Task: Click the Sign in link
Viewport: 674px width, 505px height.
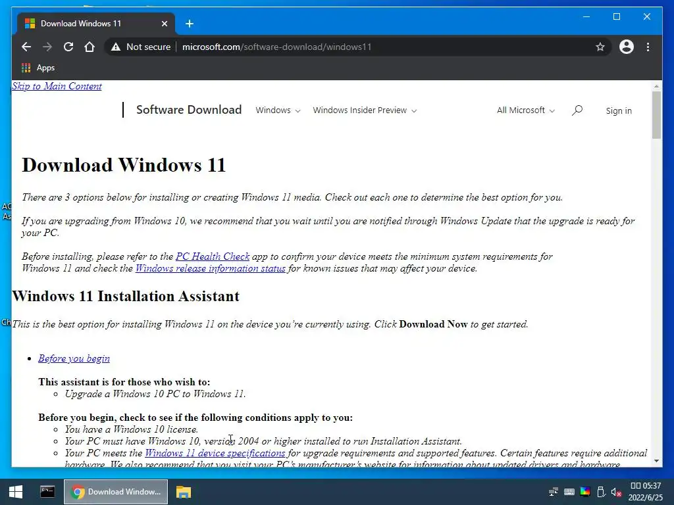Action: (x=619, y=110)
